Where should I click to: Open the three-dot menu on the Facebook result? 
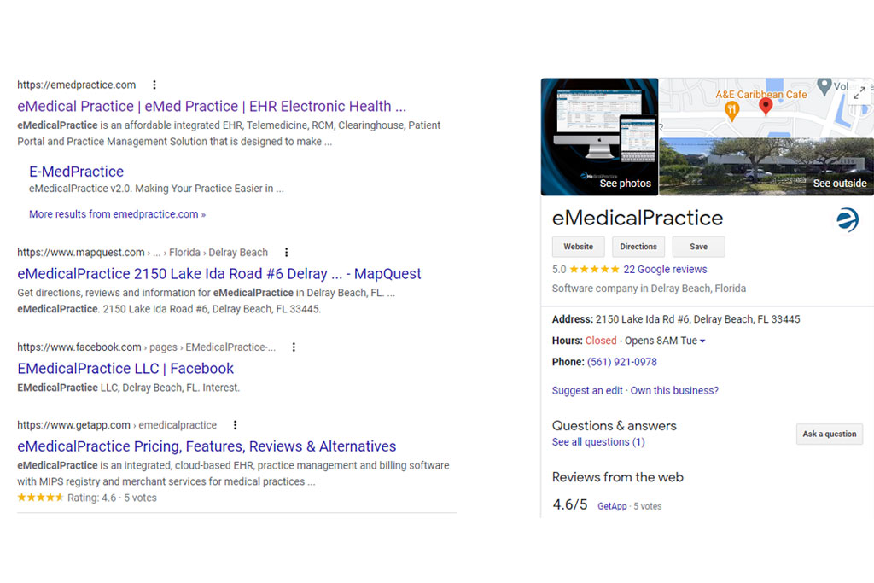click(x=294, y=347)
